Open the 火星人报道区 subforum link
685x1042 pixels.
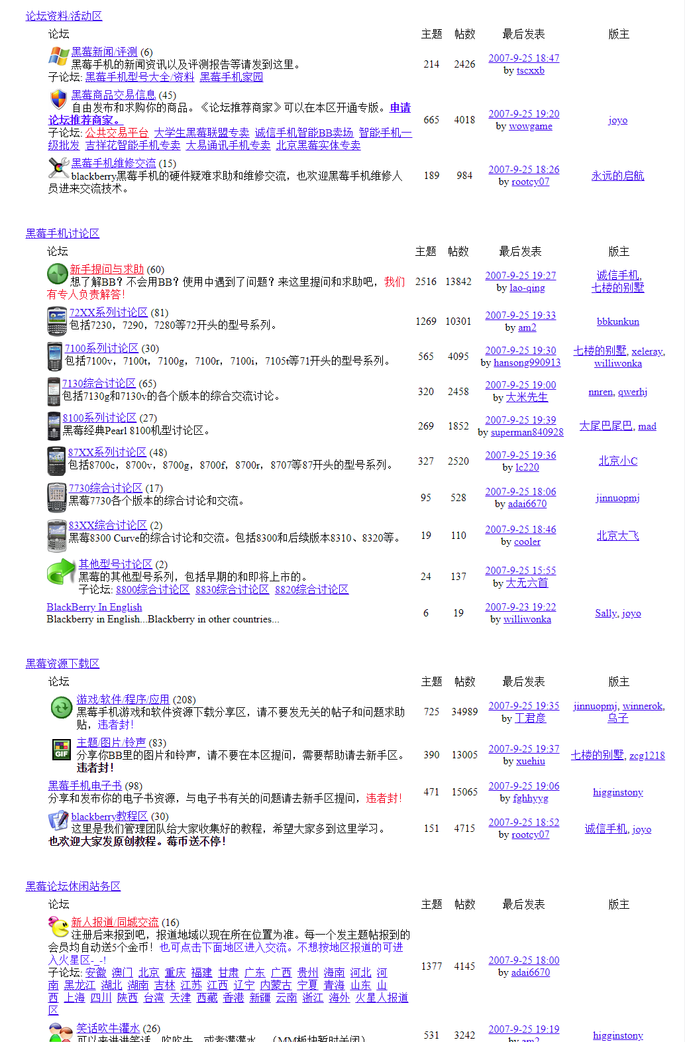382,998
